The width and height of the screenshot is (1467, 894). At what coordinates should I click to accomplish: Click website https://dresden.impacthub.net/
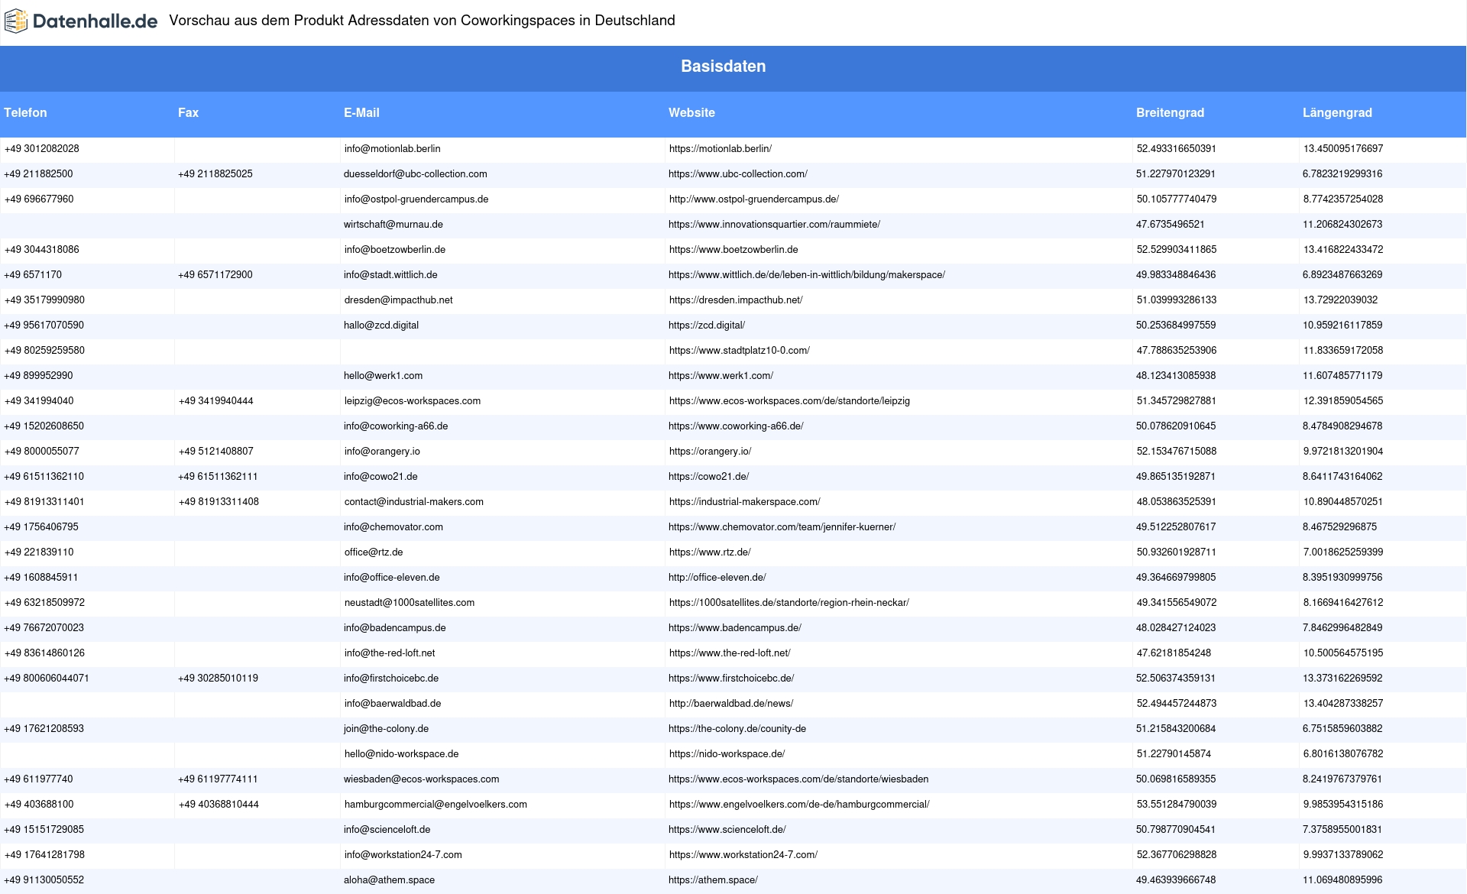(x=736, y=300)
